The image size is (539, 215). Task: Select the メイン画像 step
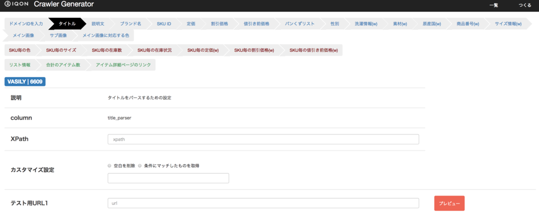[23, 35]
